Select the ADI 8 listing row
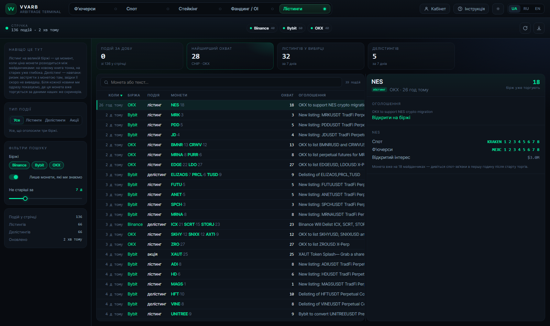This screenshot has width=550, height=326. (231, 264)
